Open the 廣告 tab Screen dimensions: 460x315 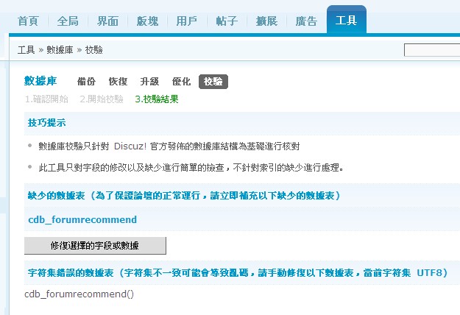(306, 21)
